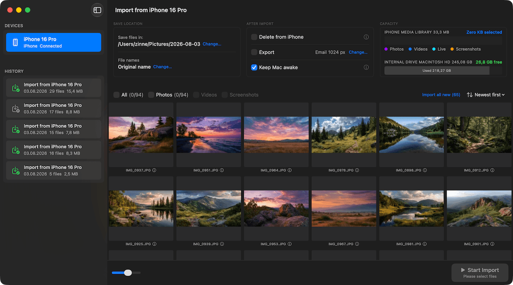The height and width of the screenshot is (285, 513).
Task: Open history entry with 15 files
Action: [54, 129]
